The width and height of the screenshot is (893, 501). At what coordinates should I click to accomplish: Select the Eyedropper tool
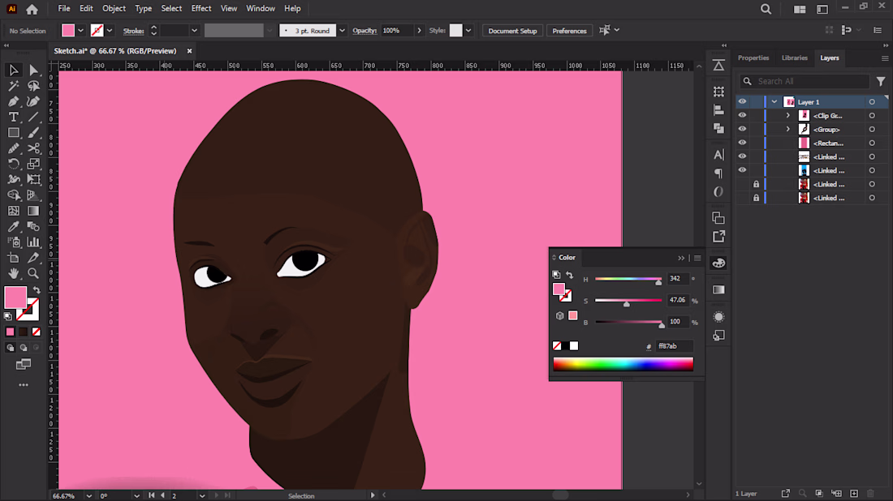tap(14, 226)
